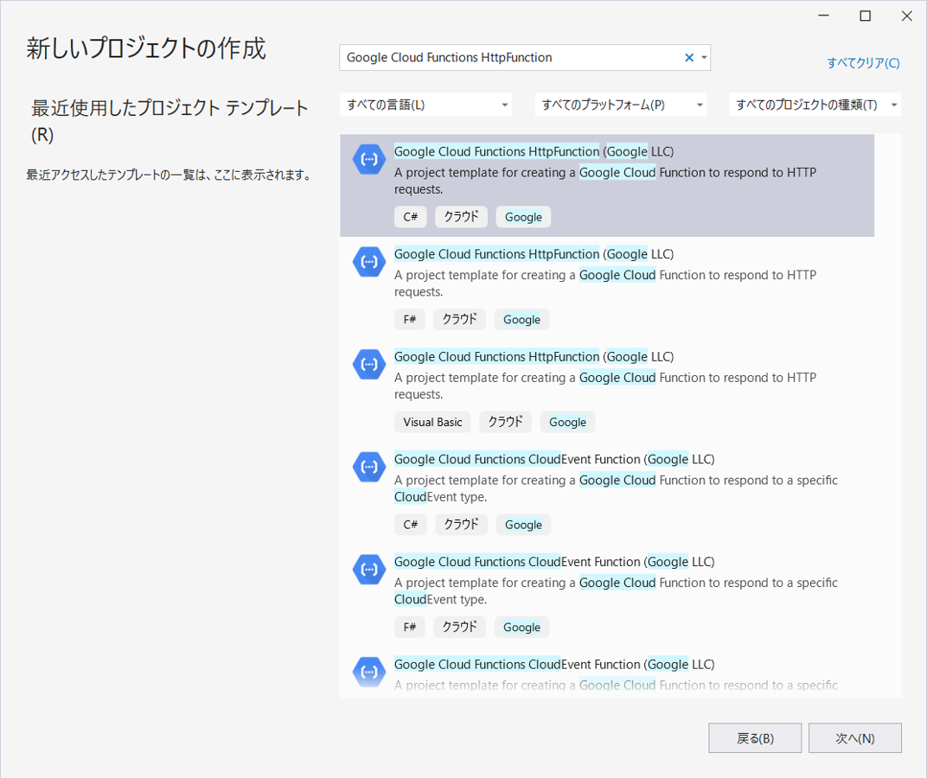Click F# tag of CloudEvent Function template
This screenshot has width=927, height=778.
(410, 628)
